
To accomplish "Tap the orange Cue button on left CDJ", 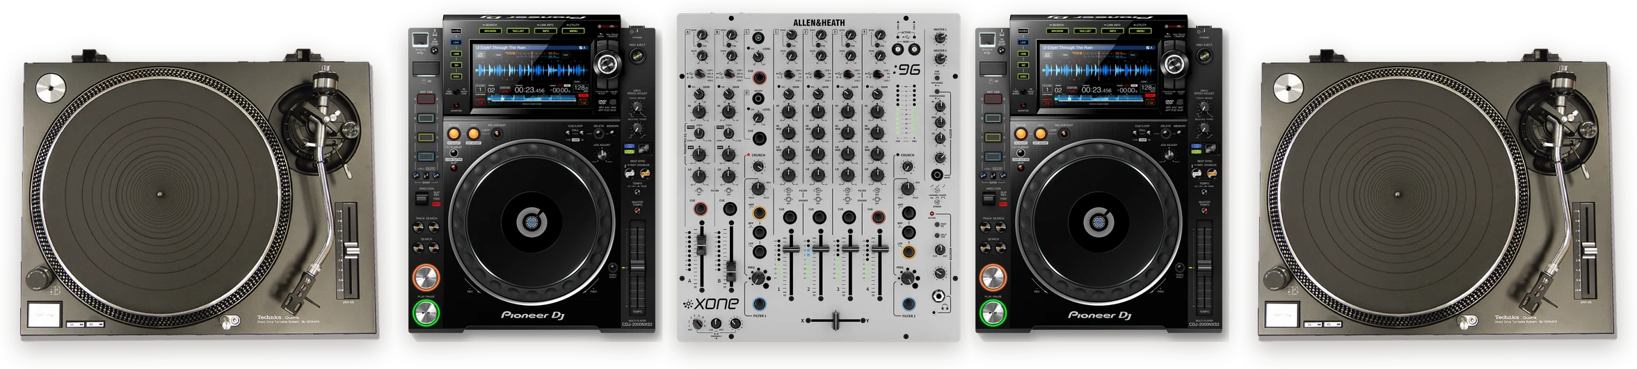I will (x=426, y=277).
